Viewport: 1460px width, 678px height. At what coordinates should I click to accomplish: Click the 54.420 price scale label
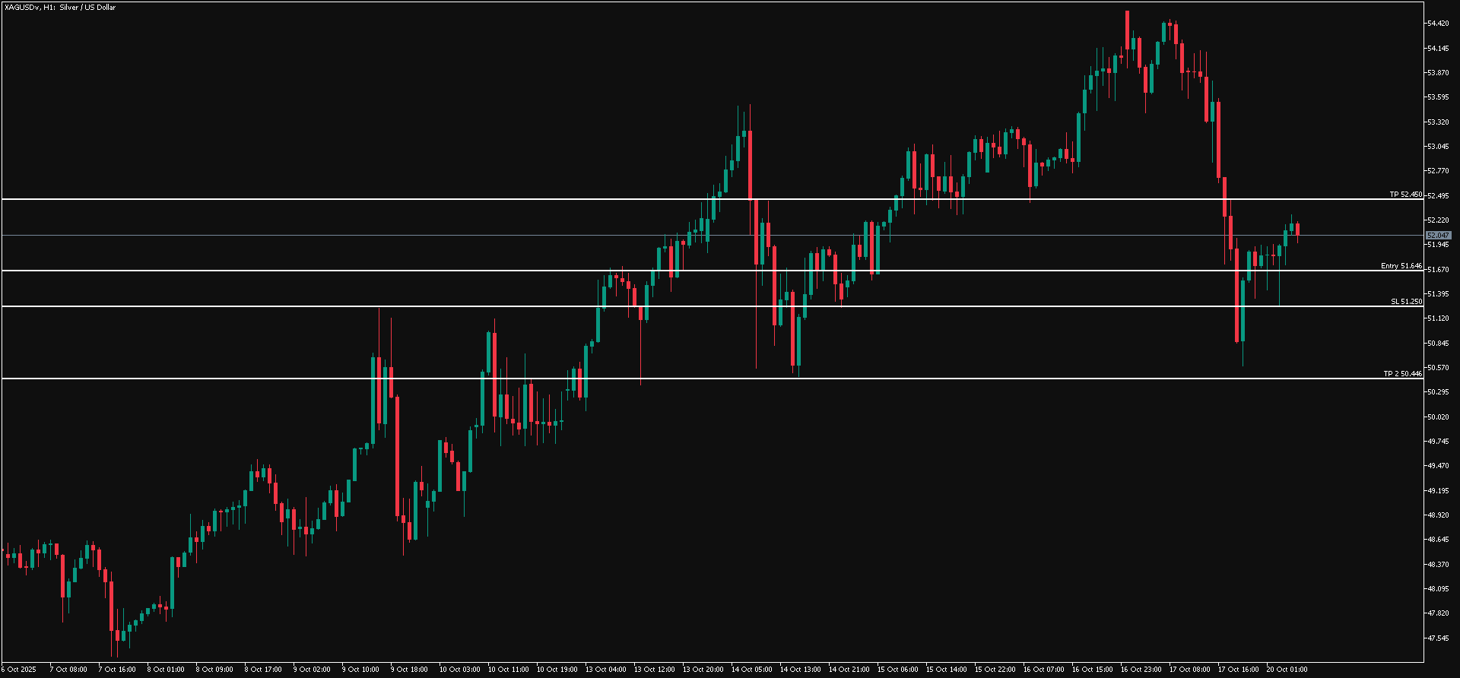click(x=1438, y=24)
